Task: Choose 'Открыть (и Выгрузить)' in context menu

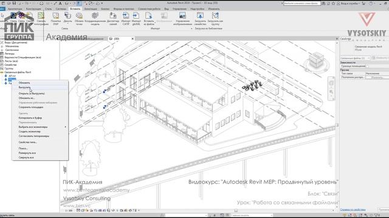Action: (x=32, y=94)
